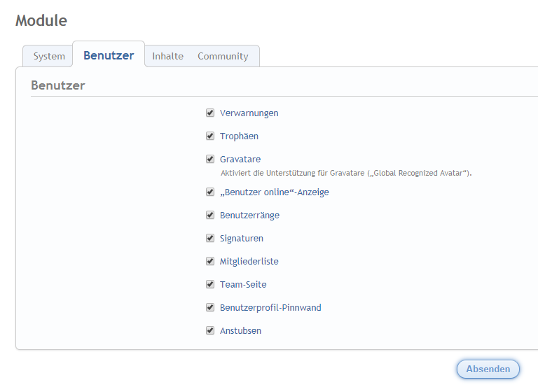
Task: Select the Benutzer tab
Action: coord(109,55)
